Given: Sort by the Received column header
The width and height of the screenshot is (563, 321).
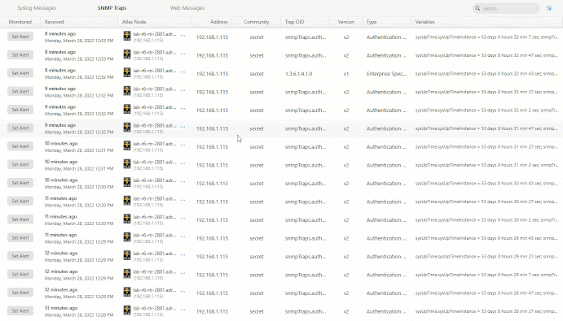Looking at the screenshot, I should pyautogui.click(x=55, y=22).
